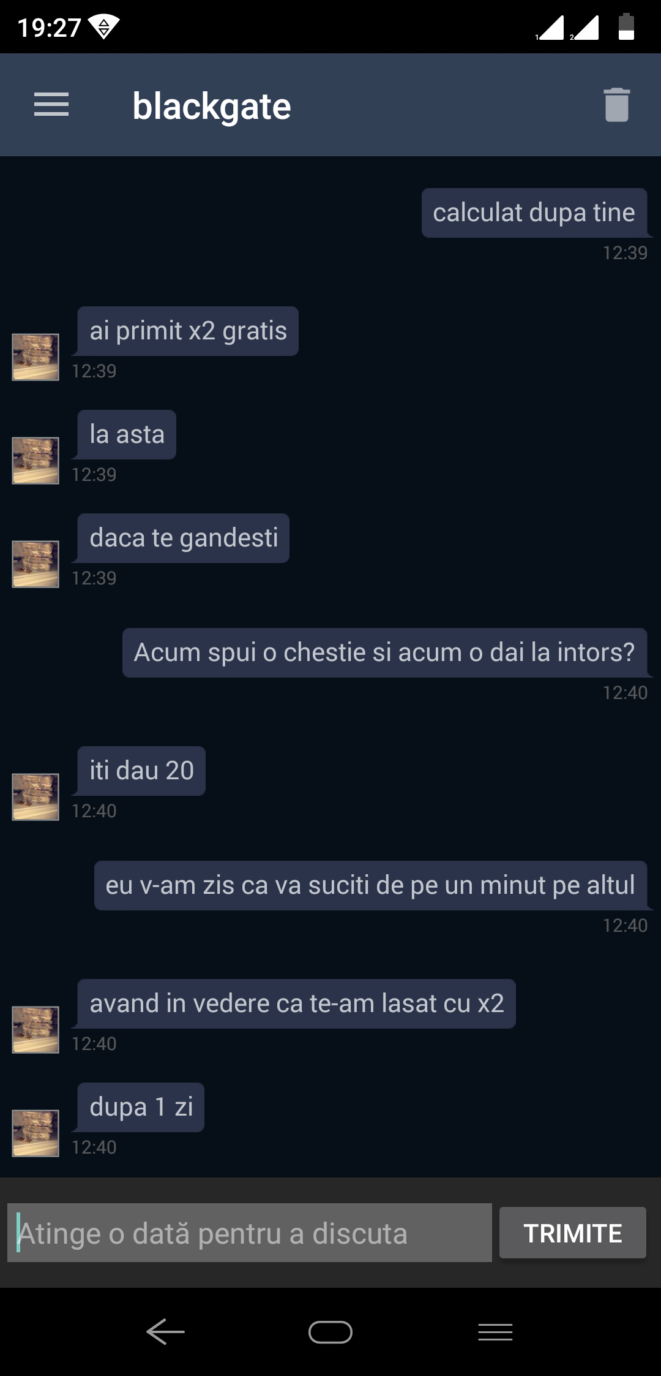Tap the Android home button
661x1376 pixels.
pos(330,1332)
